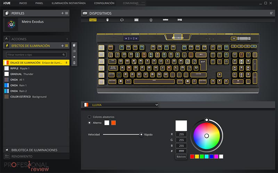
Task: Pick the cyan basic color swatch
Action: click(206, 157)
